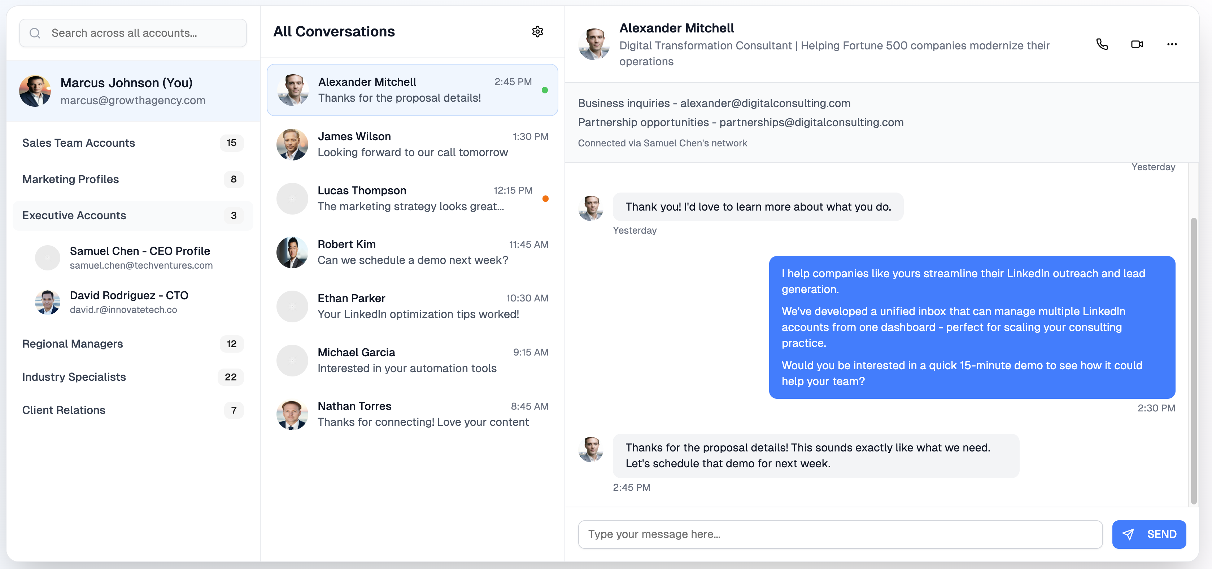Expand Industry Specialists group
This screenshot has height=569, width=1212.
133,377
